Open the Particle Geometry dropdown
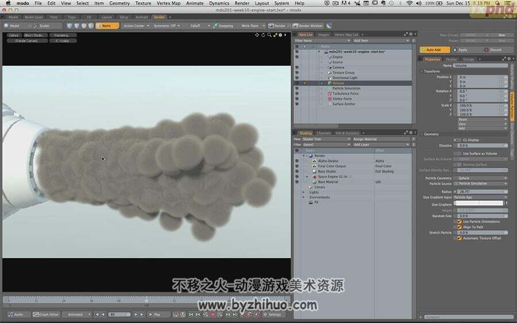The image size is (517, 323). (481, 178)
